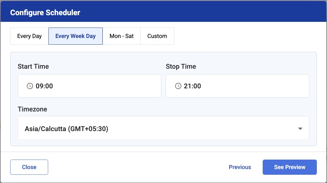The height and width of the screenshot is (183, 327).
Task: Click the clock icon in Start Time
Action: click(30, 86)
